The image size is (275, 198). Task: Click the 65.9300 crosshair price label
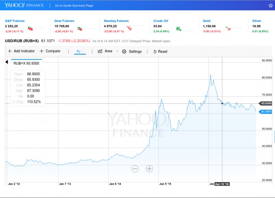(x=266, y=103)
